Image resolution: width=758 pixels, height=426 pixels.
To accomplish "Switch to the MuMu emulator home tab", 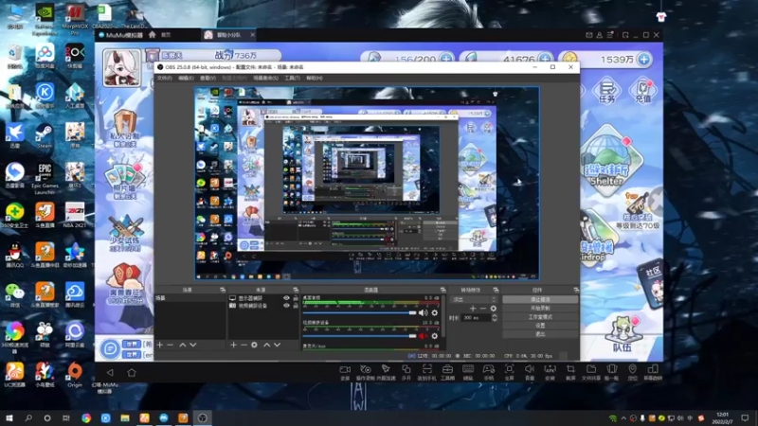I will click(x=160, y=35).
